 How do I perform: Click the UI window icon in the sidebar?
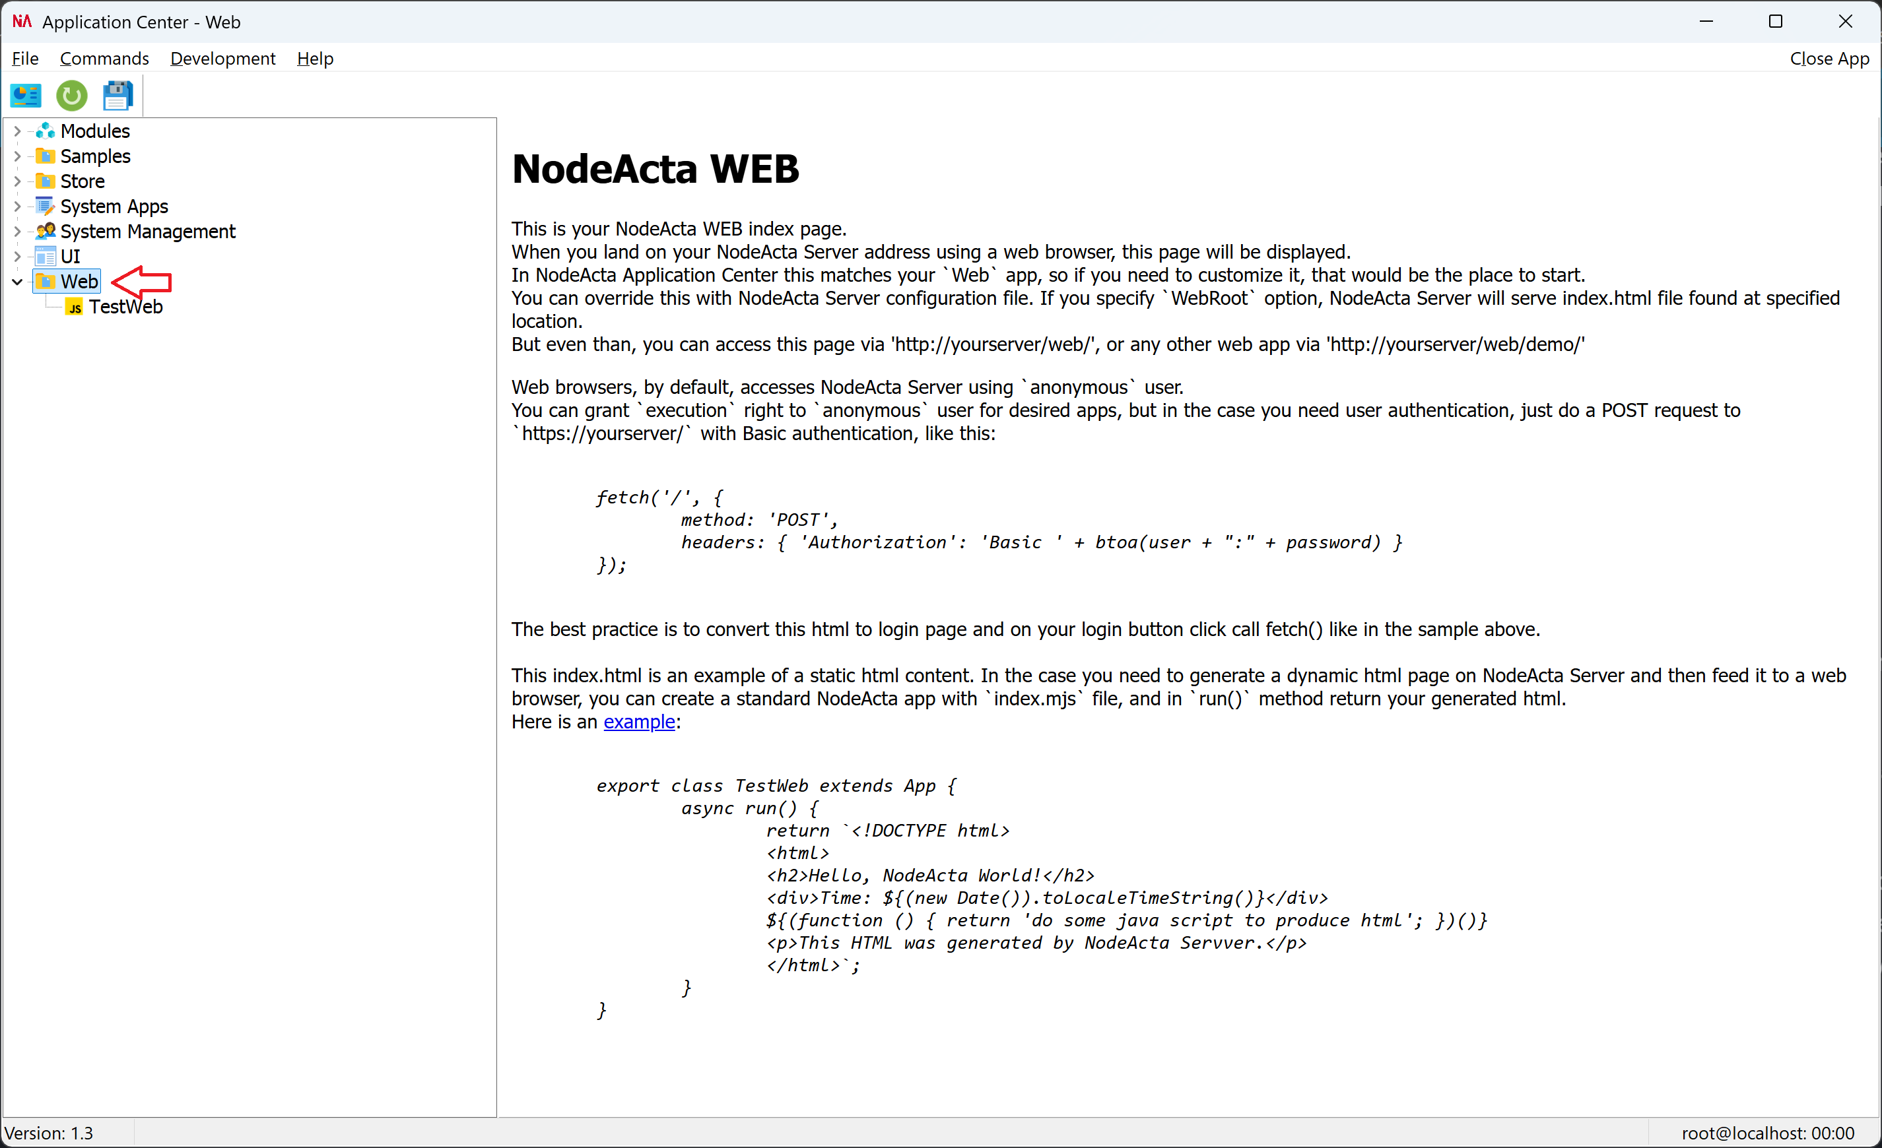point(46,257)
